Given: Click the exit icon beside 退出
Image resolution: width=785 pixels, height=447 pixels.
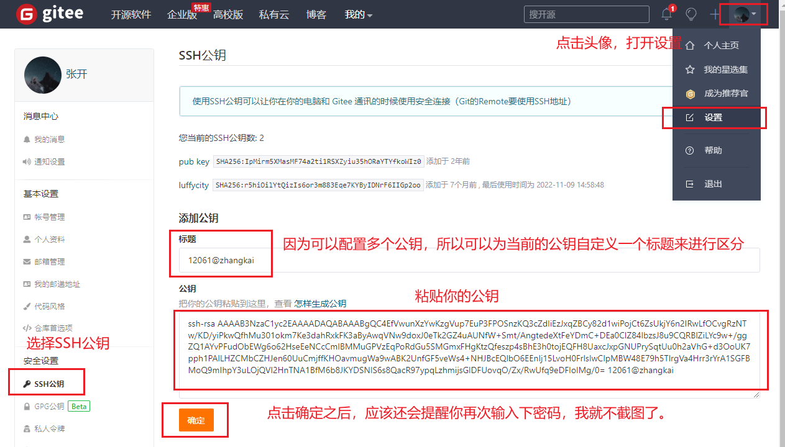Looking at the screenshot, I should click(x=690, y=184).
